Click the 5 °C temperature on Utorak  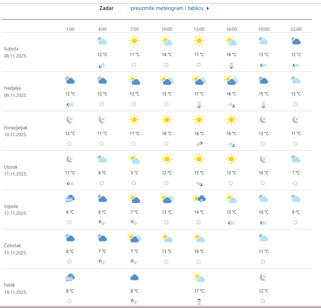click(134, 173)
